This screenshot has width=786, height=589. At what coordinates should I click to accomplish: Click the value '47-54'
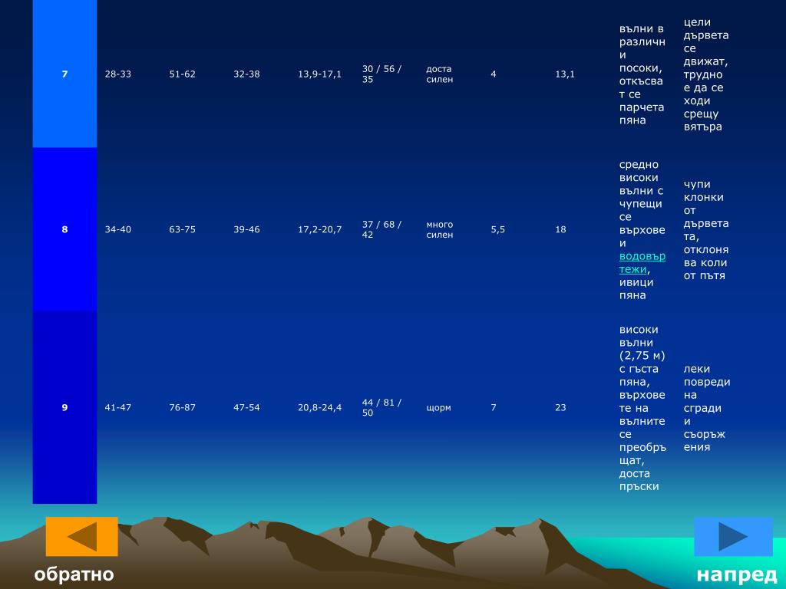click(246, 407)
